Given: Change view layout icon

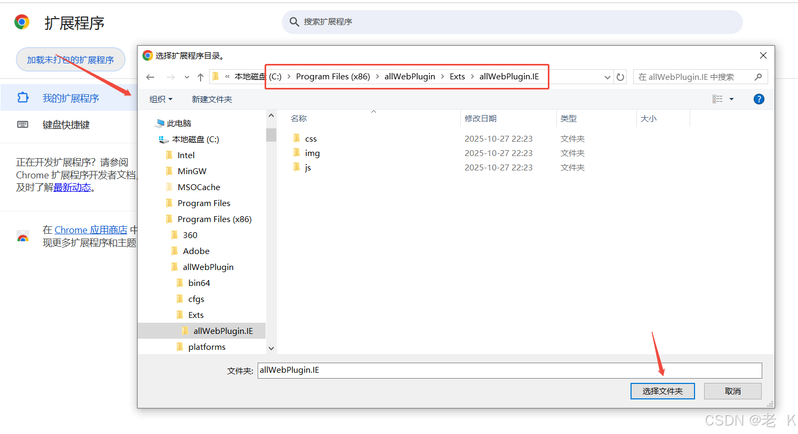Looking at the screenshot, I should click(x=717, y=99).
